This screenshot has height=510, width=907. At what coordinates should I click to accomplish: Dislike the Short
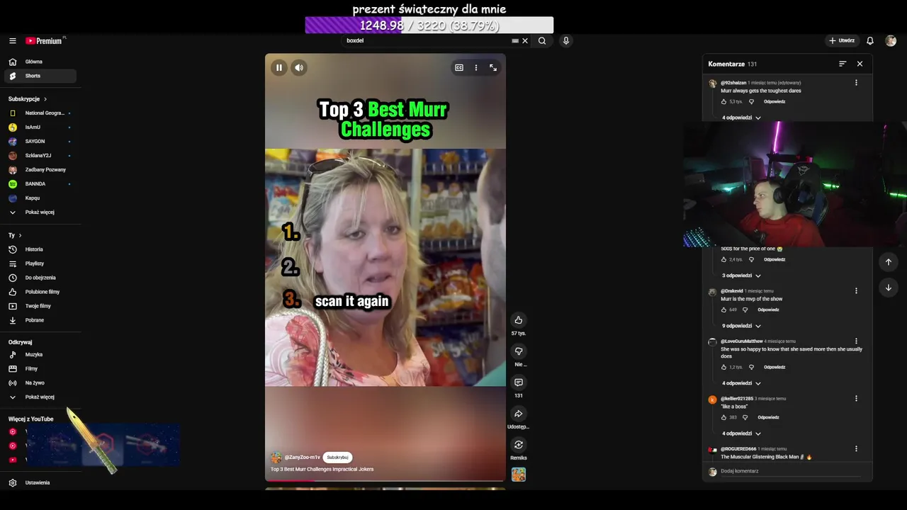click(519, 351)
